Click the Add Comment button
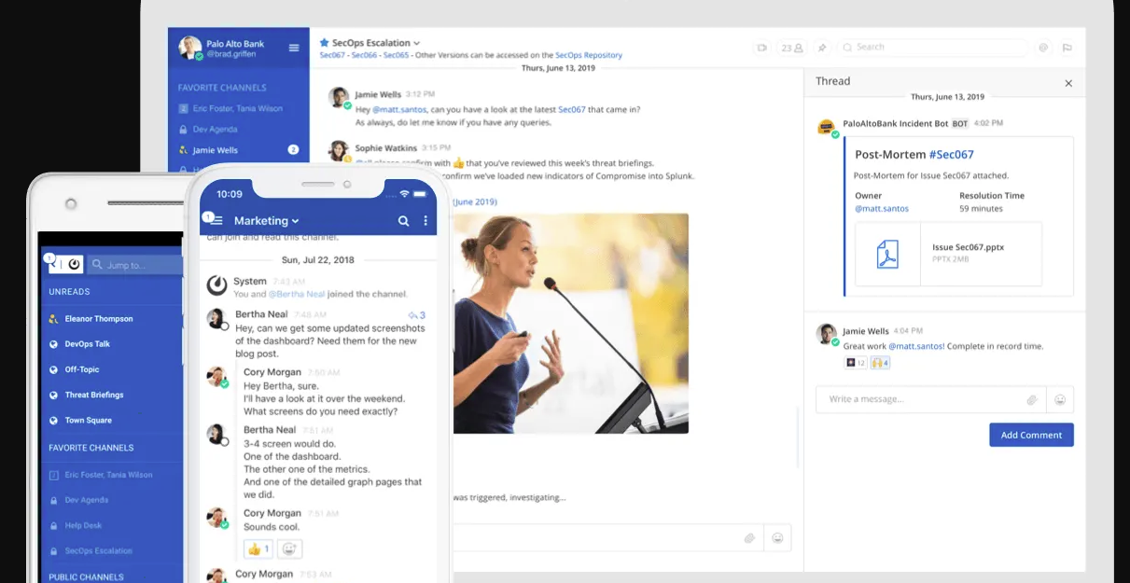The width and height of the screenshot is (1130, 583). [1031, 435]
